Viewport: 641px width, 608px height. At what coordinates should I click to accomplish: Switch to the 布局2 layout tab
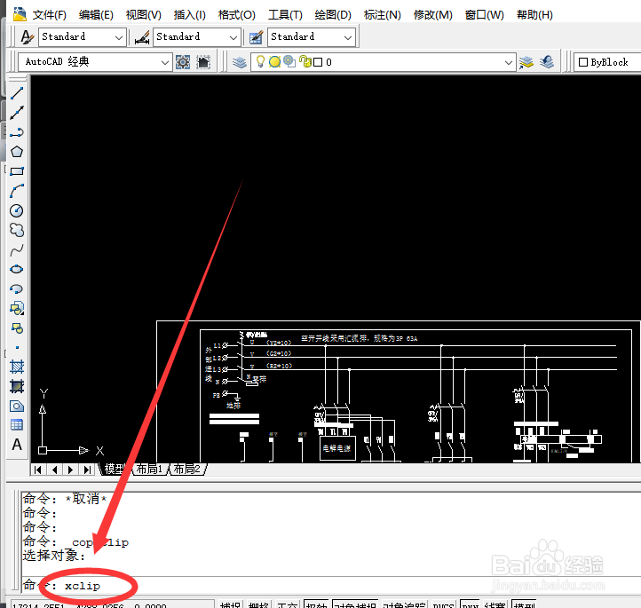(187, 469)
